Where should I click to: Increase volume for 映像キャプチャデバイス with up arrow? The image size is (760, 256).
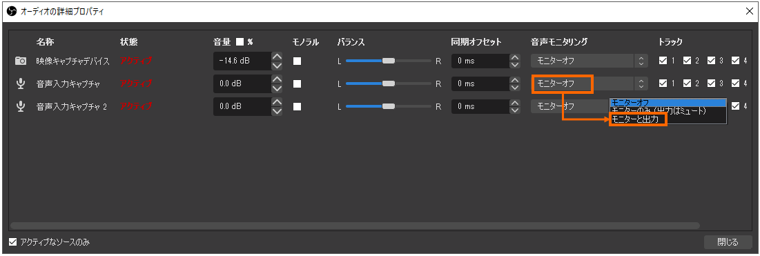click(x=277, y=57)
